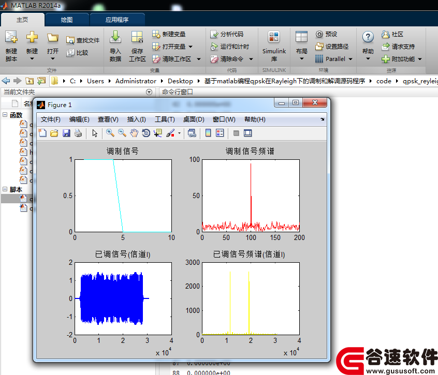Open the Tools (工具) menu in Figure 1
438x375 pixels.
point(165,119)
